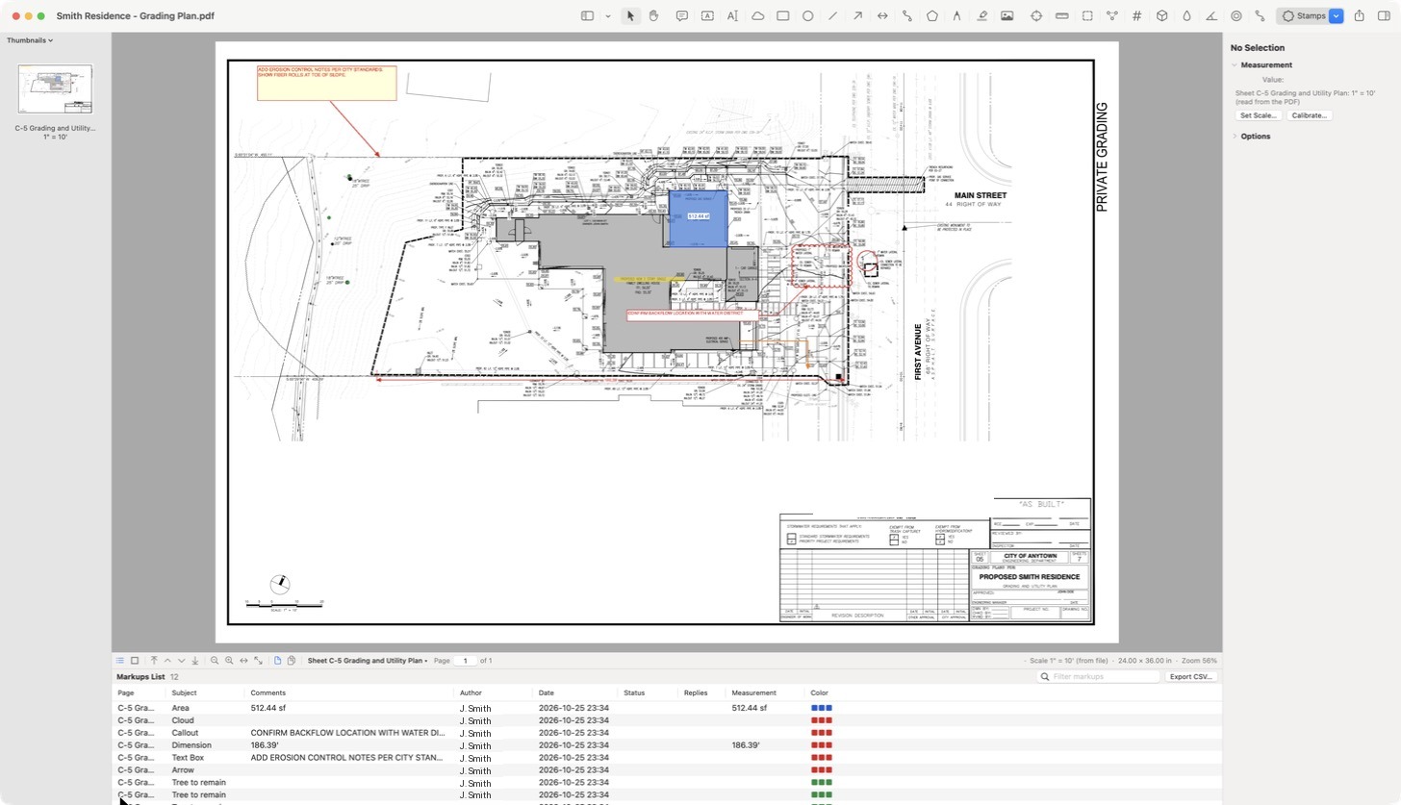The height and width of the screenshot is (805, 1401).
Task: Pick the text box tool
Action: (707, 16)
